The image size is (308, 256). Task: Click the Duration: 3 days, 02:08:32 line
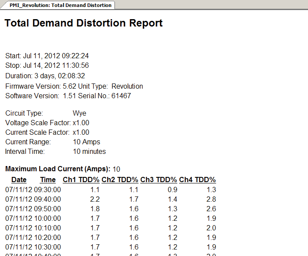tap(45, 76)
